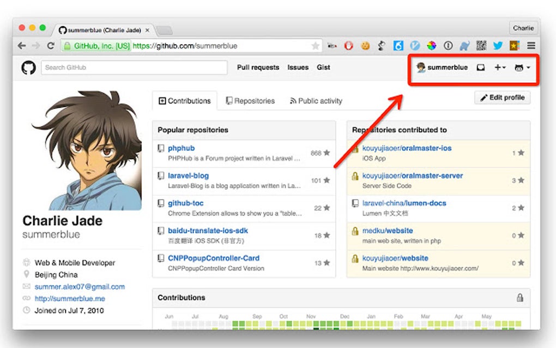Click the Twitter bird extension icon
This screenshot has height=348, width=556.
coord(498,45)
